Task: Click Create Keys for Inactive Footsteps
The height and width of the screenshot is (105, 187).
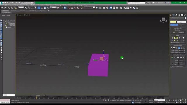Action: pos(172,57)
